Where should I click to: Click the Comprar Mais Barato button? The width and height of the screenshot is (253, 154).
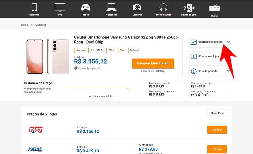153,63
